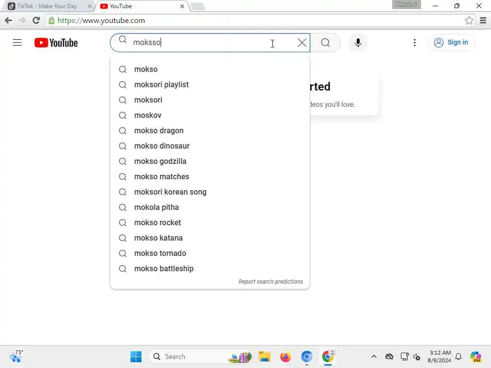This screenshot has width=491, height=368.
Task: Select 'moksori korean song' suggestion
Action: coord(210,192)
